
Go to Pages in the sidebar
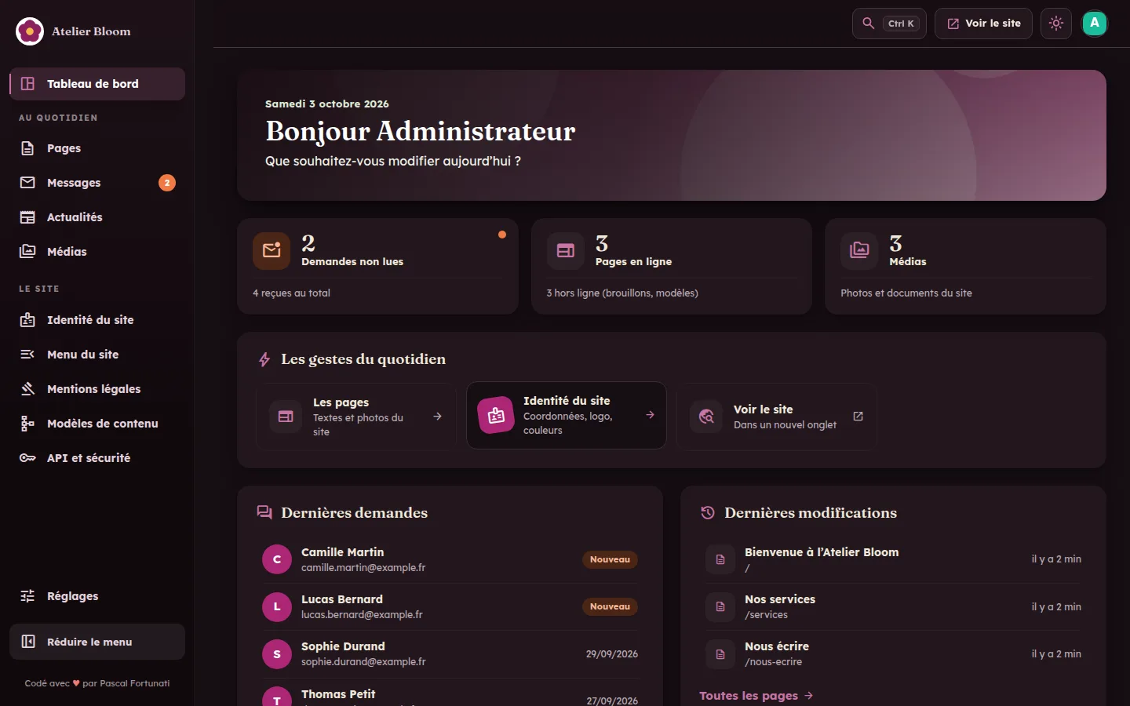click(x=97, y=148)
